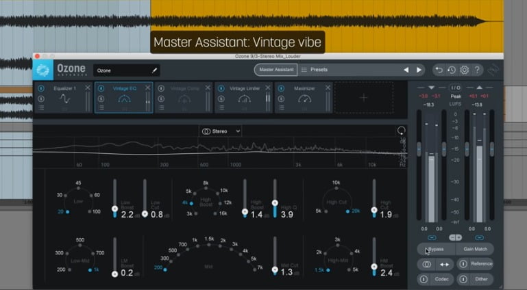Set Mid frequency to the 1.5k dot
Screen dimensions: 527x290
point(209,245)
